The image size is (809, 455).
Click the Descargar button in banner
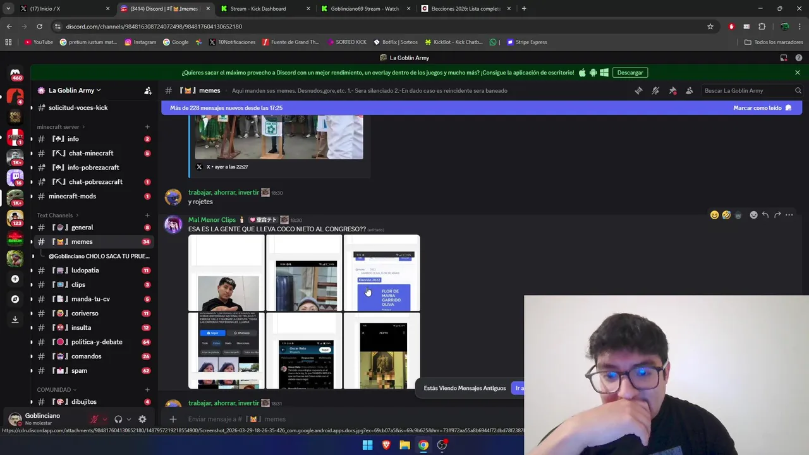point(630,73)
